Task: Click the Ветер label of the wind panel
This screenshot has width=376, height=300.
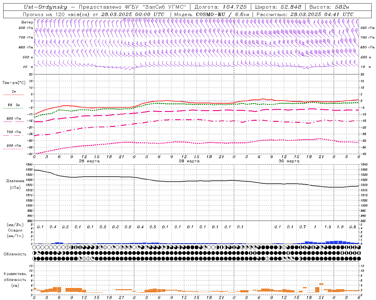Action: (27, 22)
